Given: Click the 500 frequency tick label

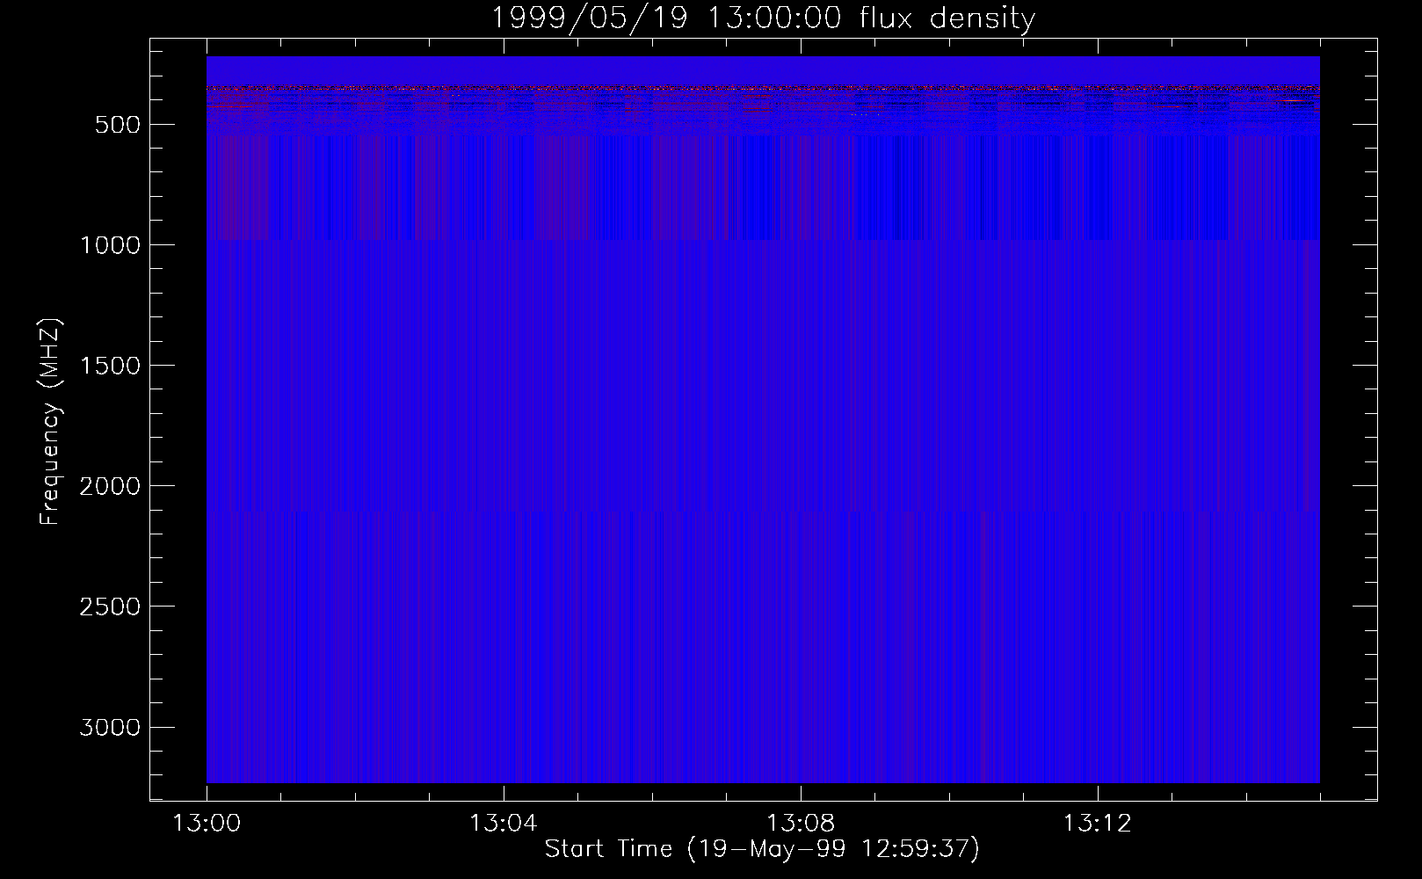Looking at the screenshot, I should click(x=118, y=125).
